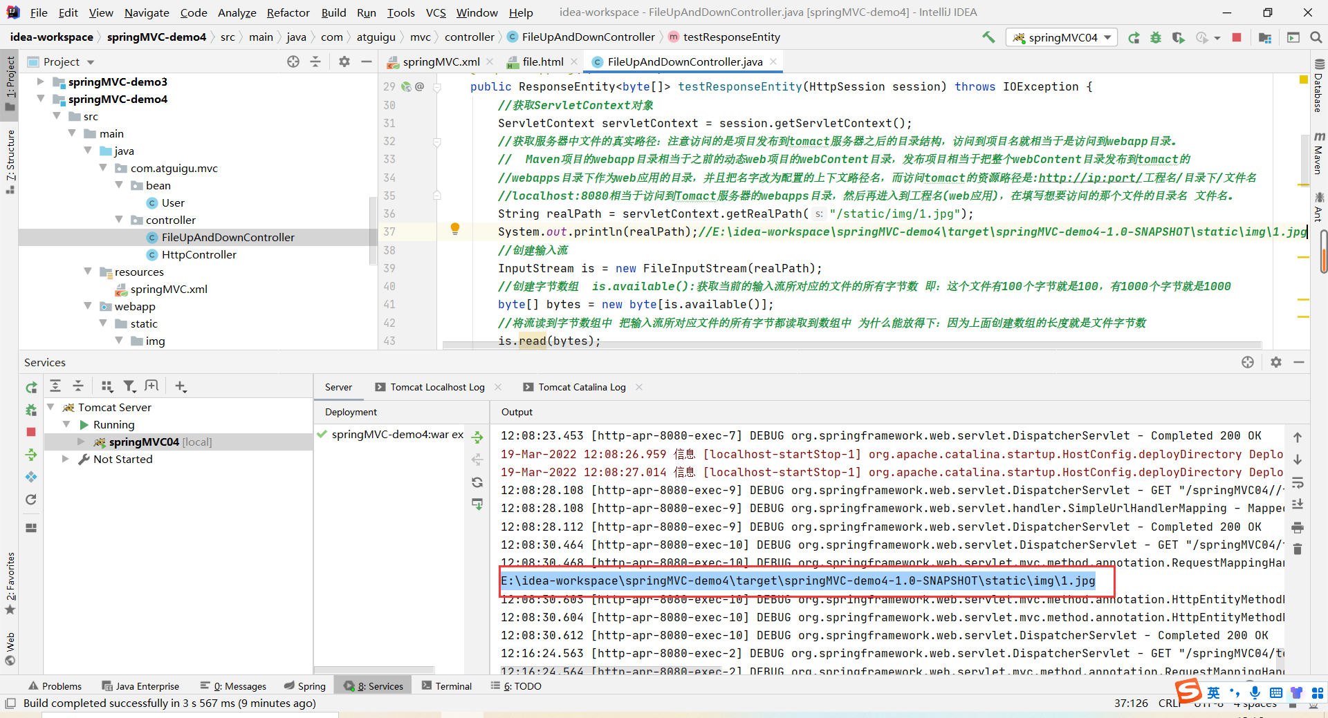Screen dimensions: 1328x718
Task: Open the springMVC04 run configuration dropdown
Action: click(x=1062, y=37)
